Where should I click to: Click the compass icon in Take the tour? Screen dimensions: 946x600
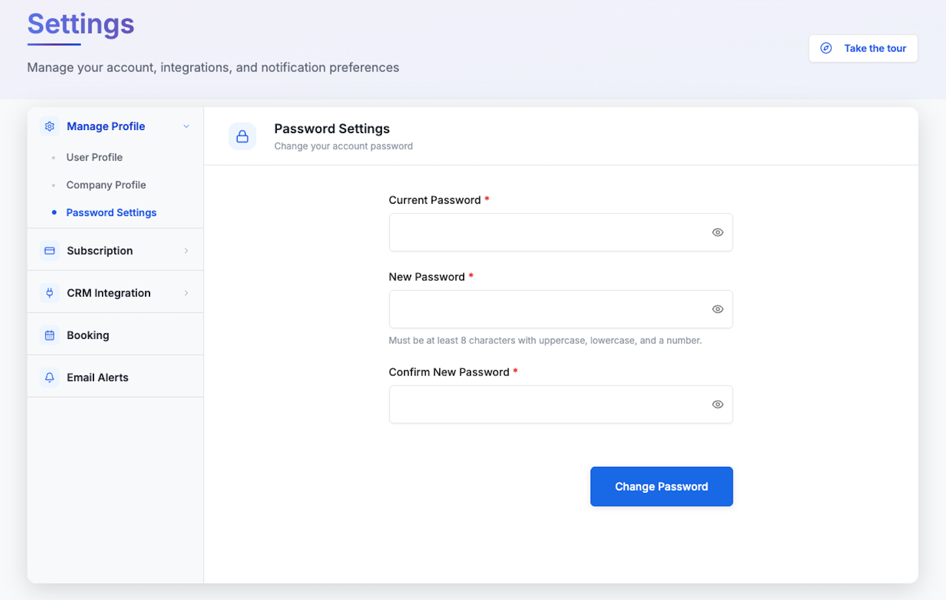(x=826, y=48)
